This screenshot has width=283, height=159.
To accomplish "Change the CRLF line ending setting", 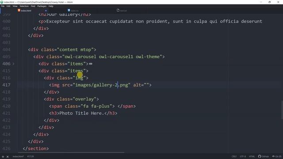I will pos(234,156).
